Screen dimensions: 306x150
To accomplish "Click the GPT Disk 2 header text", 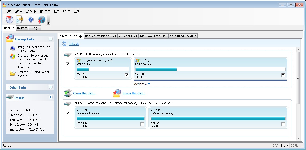I will [123, 103].
